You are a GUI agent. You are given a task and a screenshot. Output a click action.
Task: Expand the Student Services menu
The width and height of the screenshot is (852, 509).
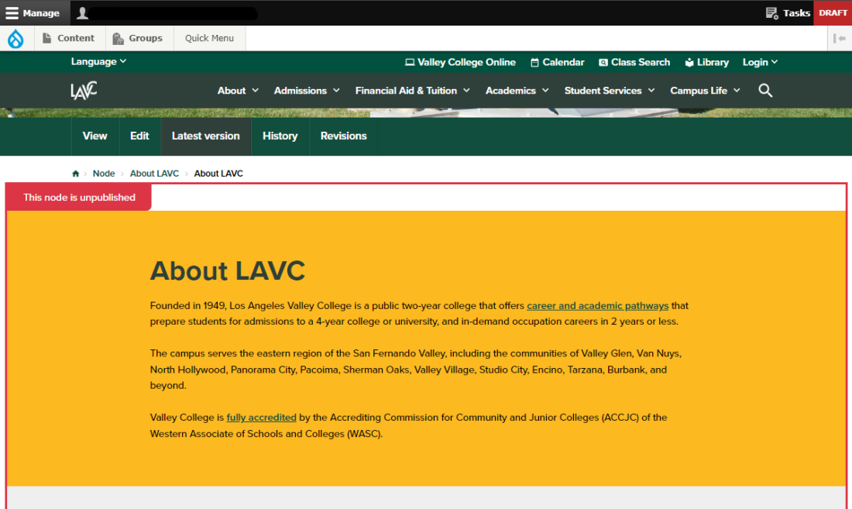(x=609, y=90)
